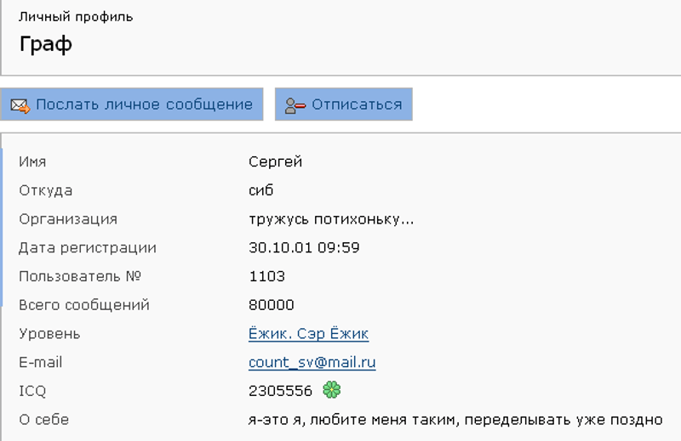The height and width of the screenshot is (441, 681).
Task: Click the user number 1103
Action: [x=266, y=276]
